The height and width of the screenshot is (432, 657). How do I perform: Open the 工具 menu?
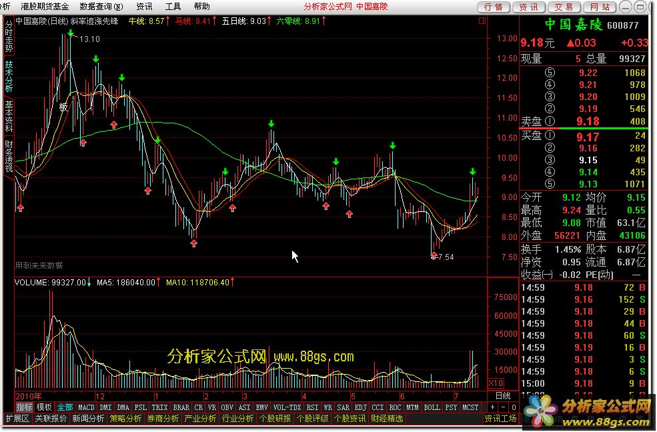pos(173,7)
